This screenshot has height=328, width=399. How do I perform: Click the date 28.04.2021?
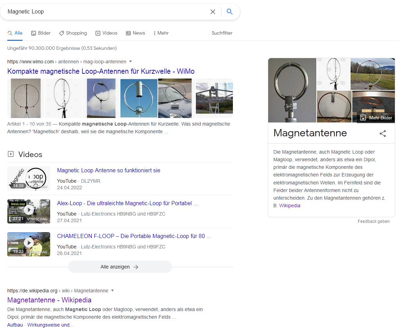click(x=69, y=253)
